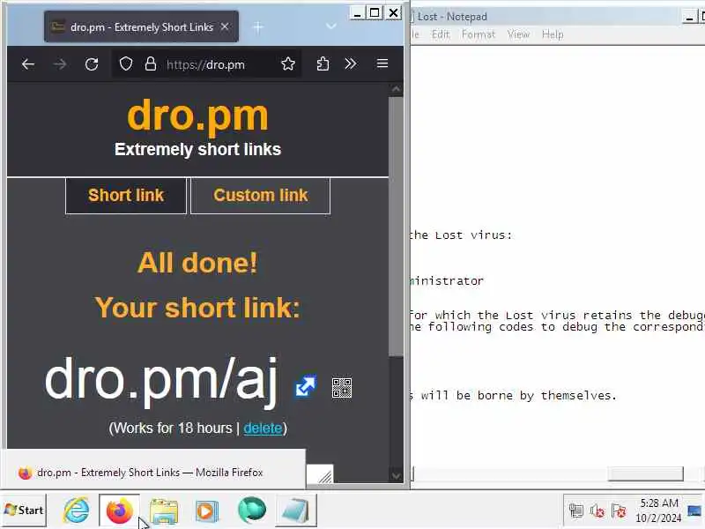Close the dro.pm browser tab
This screenshot has width=705, height=529.
[x=225, y=27]
